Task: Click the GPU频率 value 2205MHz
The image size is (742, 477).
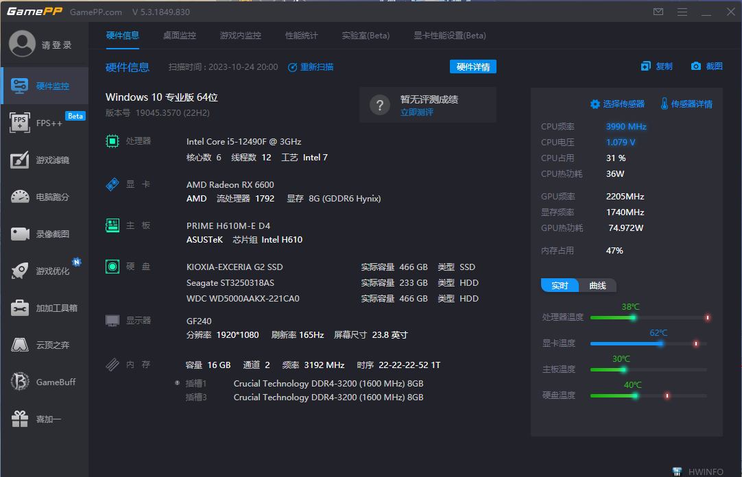Action: [x=625, y=196]
